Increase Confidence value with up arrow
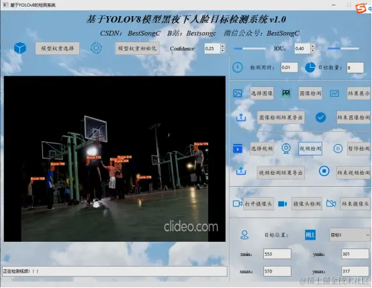372x288 pixels. click(x=222, y=46)
